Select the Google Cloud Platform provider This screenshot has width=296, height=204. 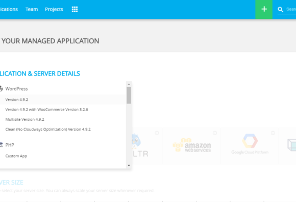(x=250, y=146)
